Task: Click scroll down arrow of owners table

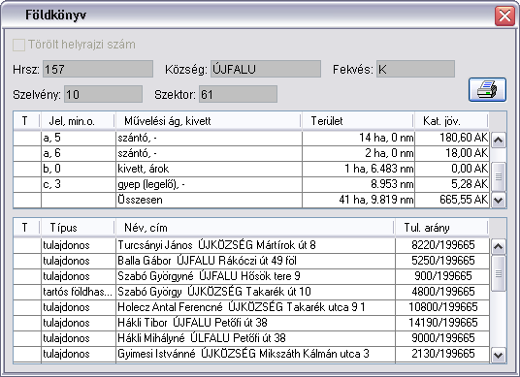Action: click(498, 355)
